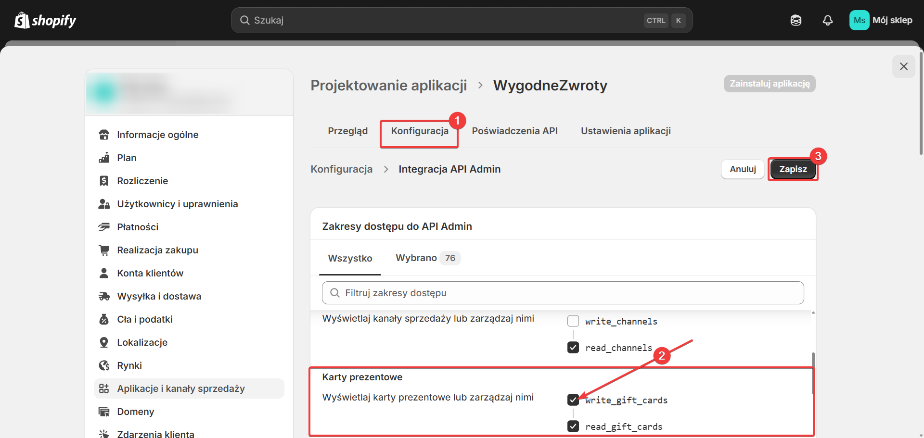This screenshot has width=924, height=438.
Task: Uncheck the read_channels checkbox
Action: (573, 348)
